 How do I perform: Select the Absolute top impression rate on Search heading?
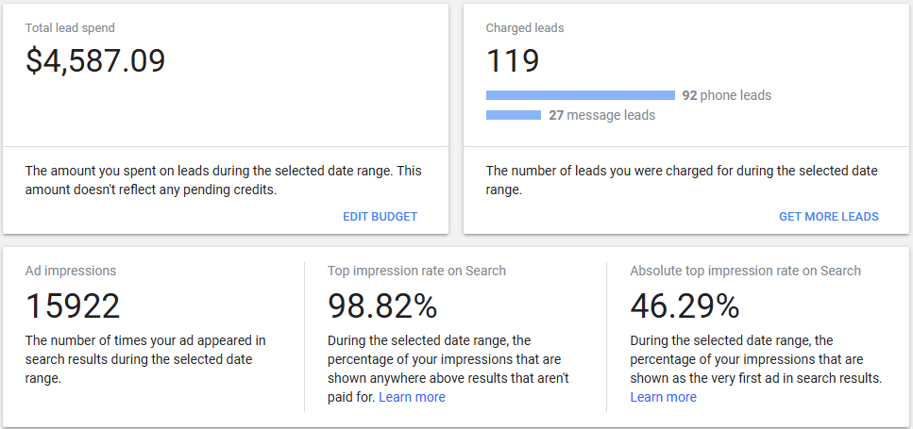coord(745,271)
